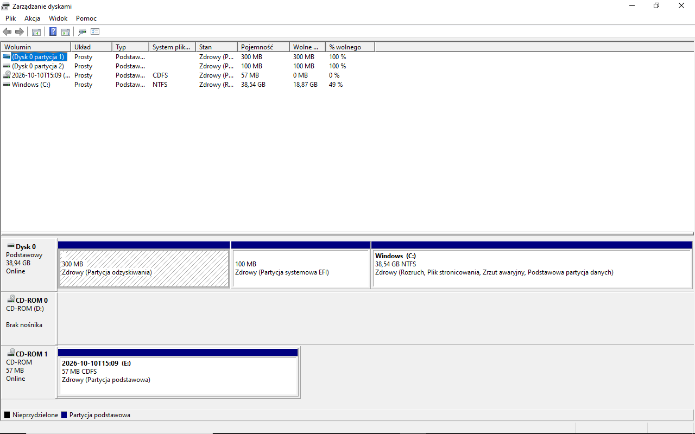Sort by the Wolumin column header
The image size is (695, 434).
point(36,47)
